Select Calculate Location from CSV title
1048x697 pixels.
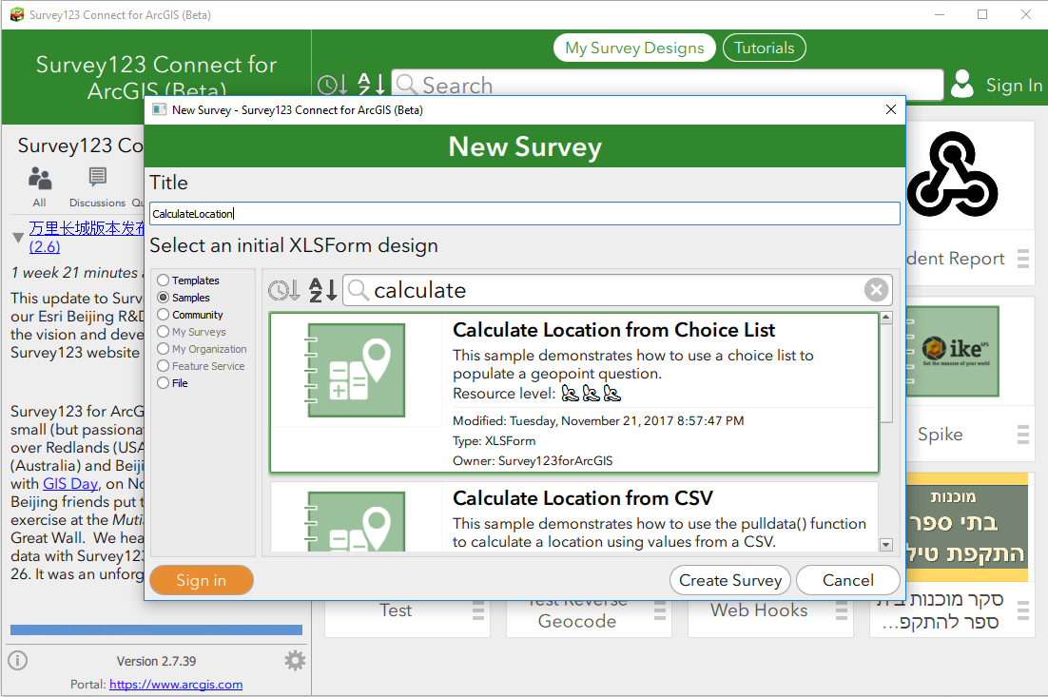click(x=582, y=498)
